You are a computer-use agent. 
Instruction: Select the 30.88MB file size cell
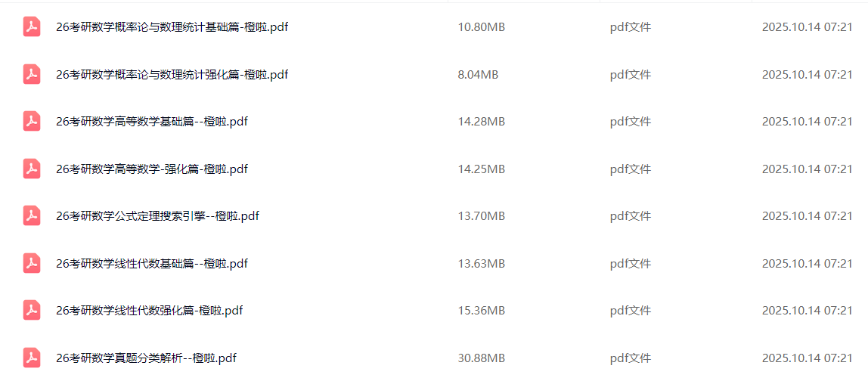pyautogui.click(x=481, y=358)
